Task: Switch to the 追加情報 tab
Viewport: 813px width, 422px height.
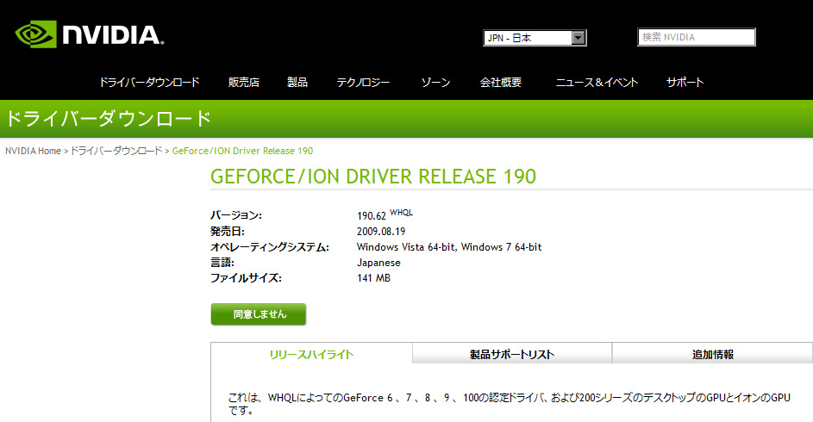Action: 712,354
